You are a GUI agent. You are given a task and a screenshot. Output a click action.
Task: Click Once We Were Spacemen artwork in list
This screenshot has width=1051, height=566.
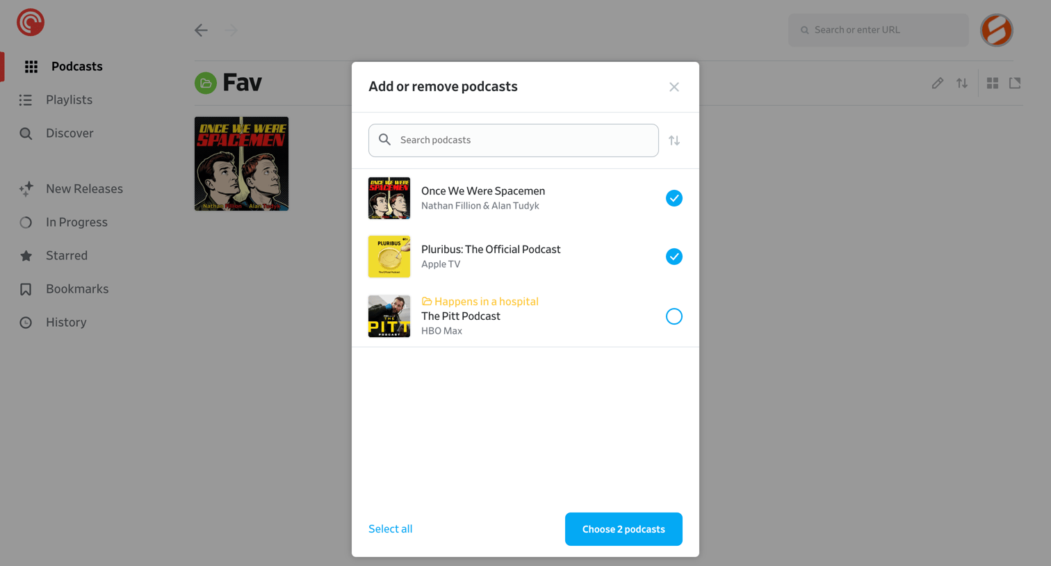click(x=389, y=198)
